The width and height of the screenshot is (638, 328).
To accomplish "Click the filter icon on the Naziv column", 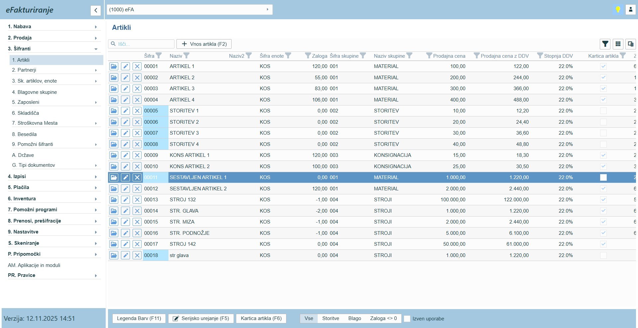I will [186, 56].
